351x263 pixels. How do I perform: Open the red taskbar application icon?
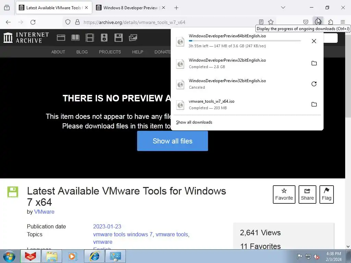[31, 256]
